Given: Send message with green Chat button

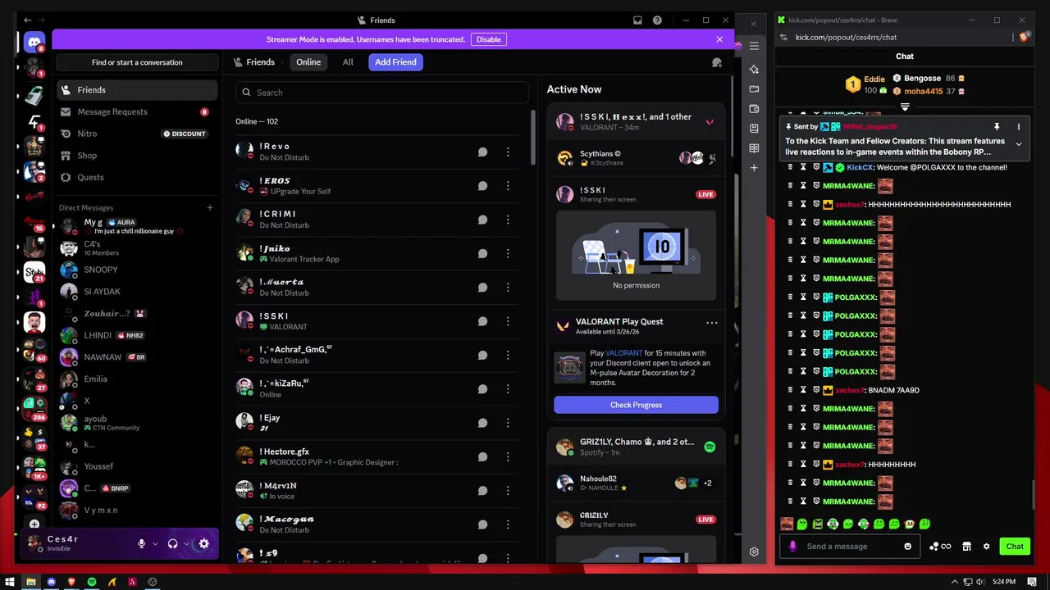Looking at the screenshot, I should (1015, 547).
